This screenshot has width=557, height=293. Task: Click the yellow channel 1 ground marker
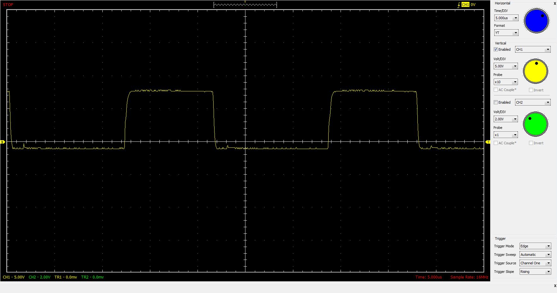(x=3, y=142)
